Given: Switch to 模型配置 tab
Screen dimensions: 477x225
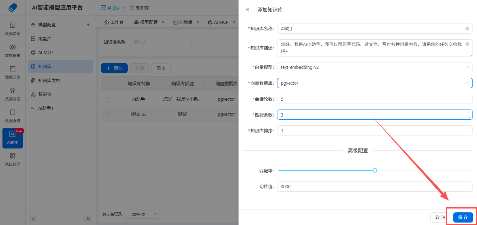Looking at the screenshot, I should coord(146,22).
